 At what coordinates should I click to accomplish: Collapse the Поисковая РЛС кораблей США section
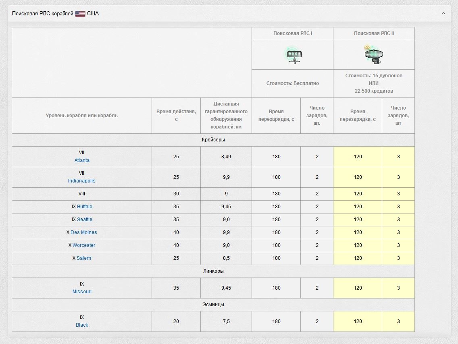443,13
